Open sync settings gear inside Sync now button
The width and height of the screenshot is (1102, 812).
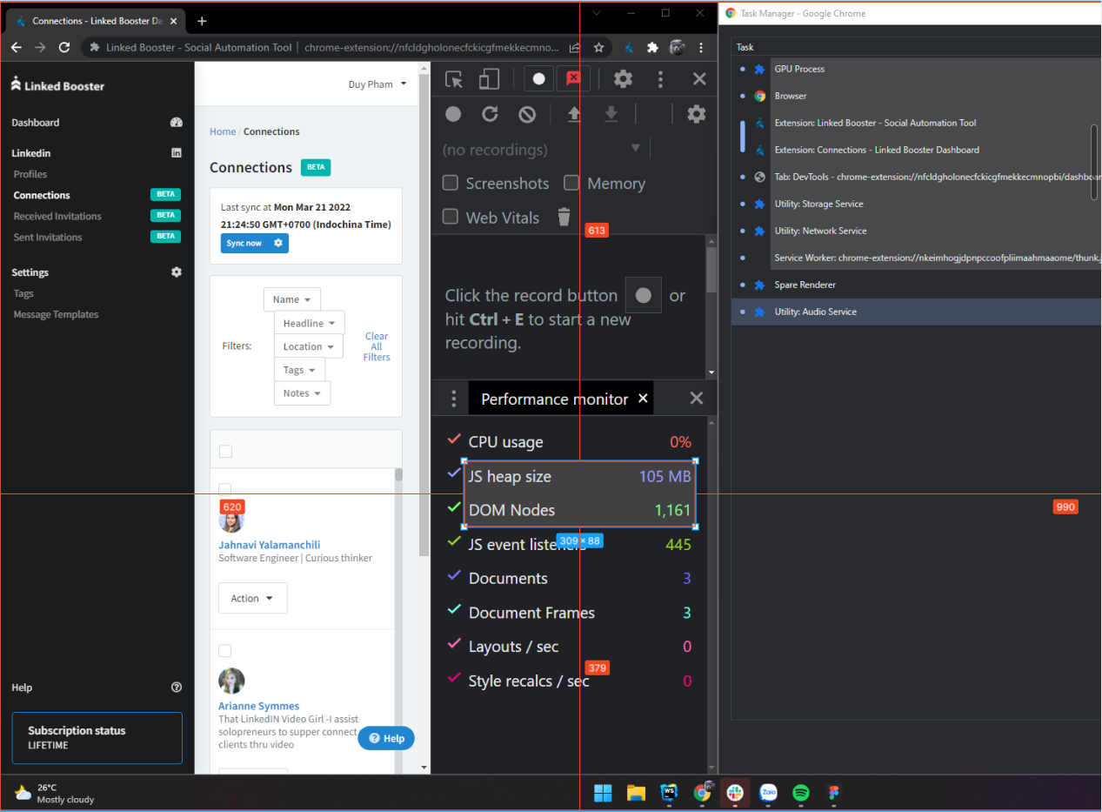tap(278, 243)
